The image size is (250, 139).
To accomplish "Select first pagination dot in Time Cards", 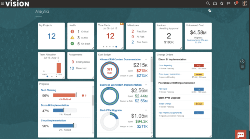I will pyautogui.click(x=104, y=46).
